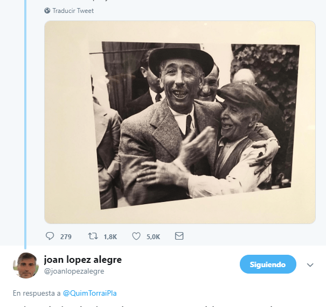Click the En respuesta a text

pos(37,294)
